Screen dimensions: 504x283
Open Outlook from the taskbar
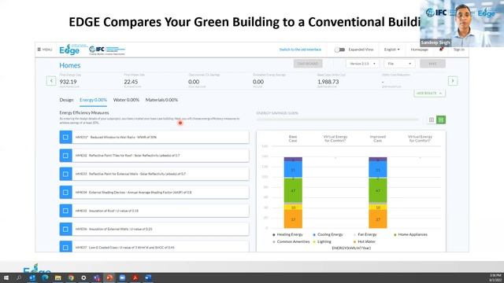tap(32, 277)
